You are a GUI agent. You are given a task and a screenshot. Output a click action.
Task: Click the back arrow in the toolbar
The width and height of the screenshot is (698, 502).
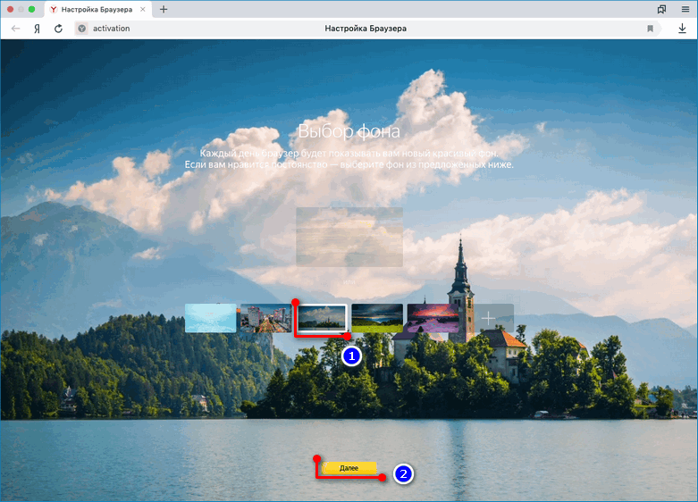click(16, 29)
